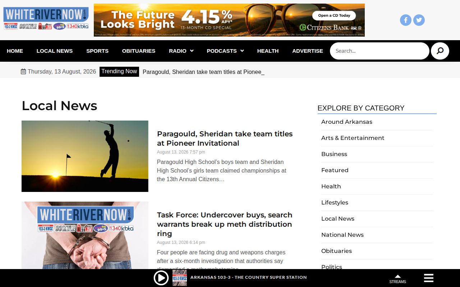Open the Obituaries navigation menu item

pos(139,51)
